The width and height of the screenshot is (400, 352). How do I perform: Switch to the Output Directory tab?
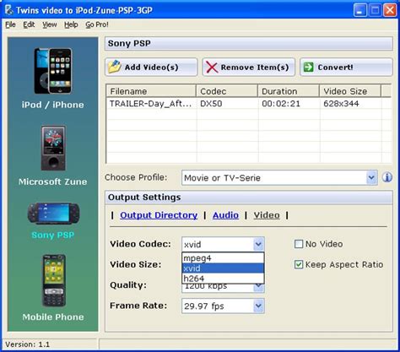159,215
